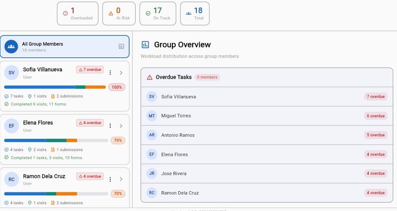
Task: Expand Elena Flores's card with chevron
Action: 121,126
